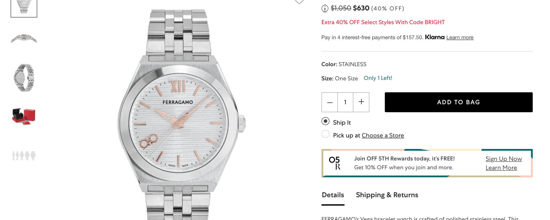550x220 pixels.
Task: View the size comparison thumbnail
Action: coord(24,155)
